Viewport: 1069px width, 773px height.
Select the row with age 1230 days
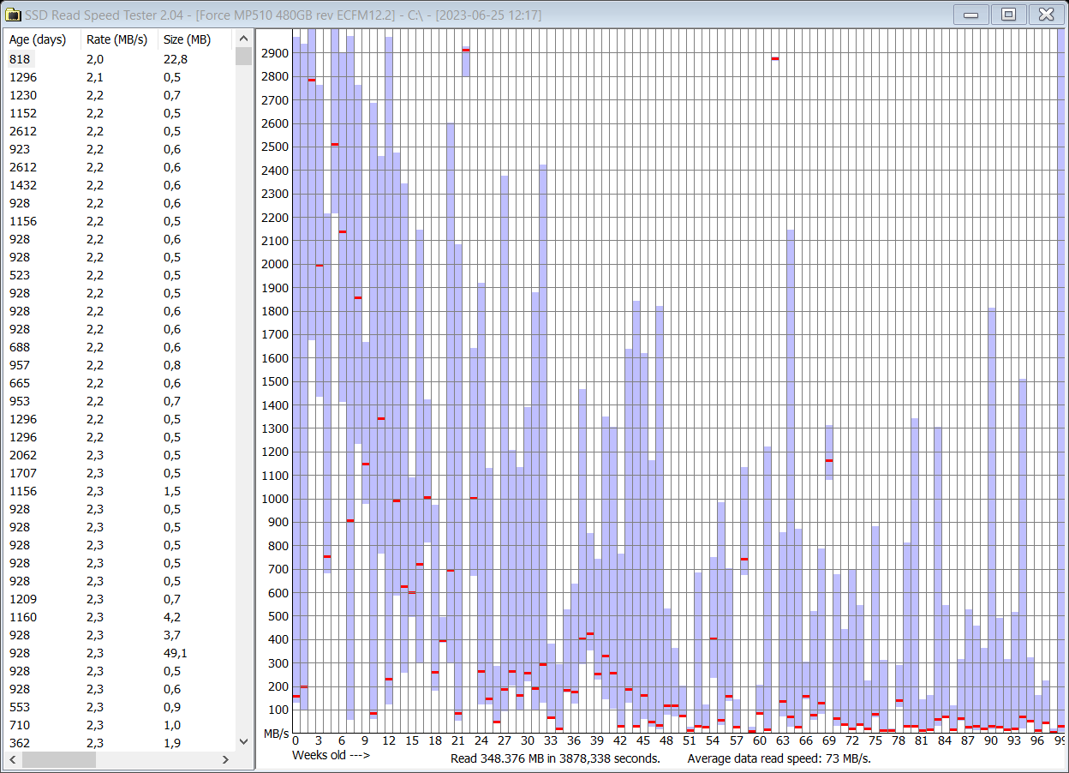(120, 95)
